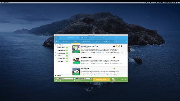
Task: Expand details arrow on the top mod card
Action: coord(125,53)
